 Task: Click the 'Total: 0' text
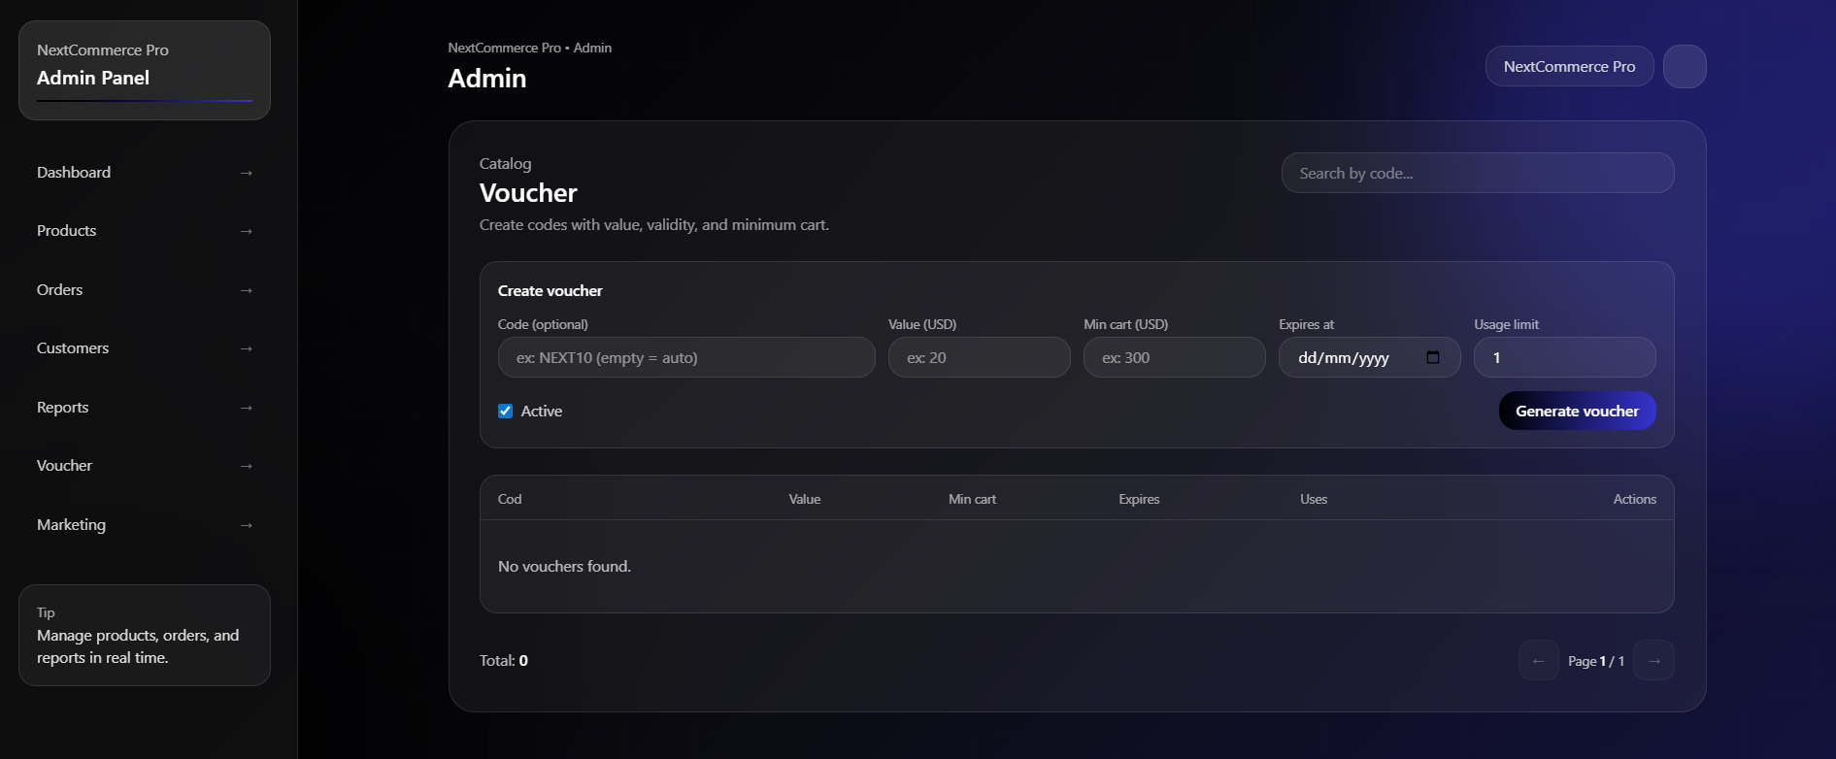point(504,660)
